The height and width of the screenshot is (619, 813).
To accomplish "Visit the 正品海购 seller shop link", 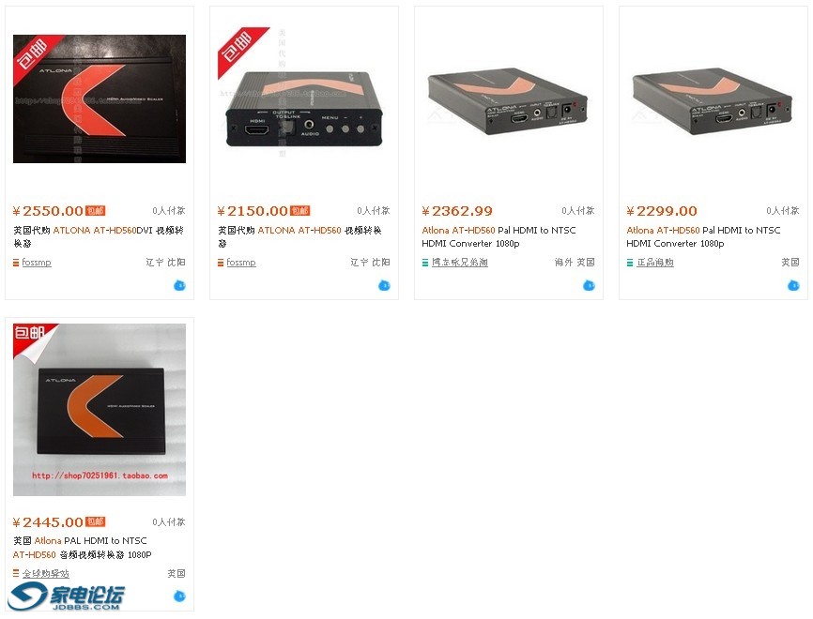I will pyautogui.click(x=655, y=263).
